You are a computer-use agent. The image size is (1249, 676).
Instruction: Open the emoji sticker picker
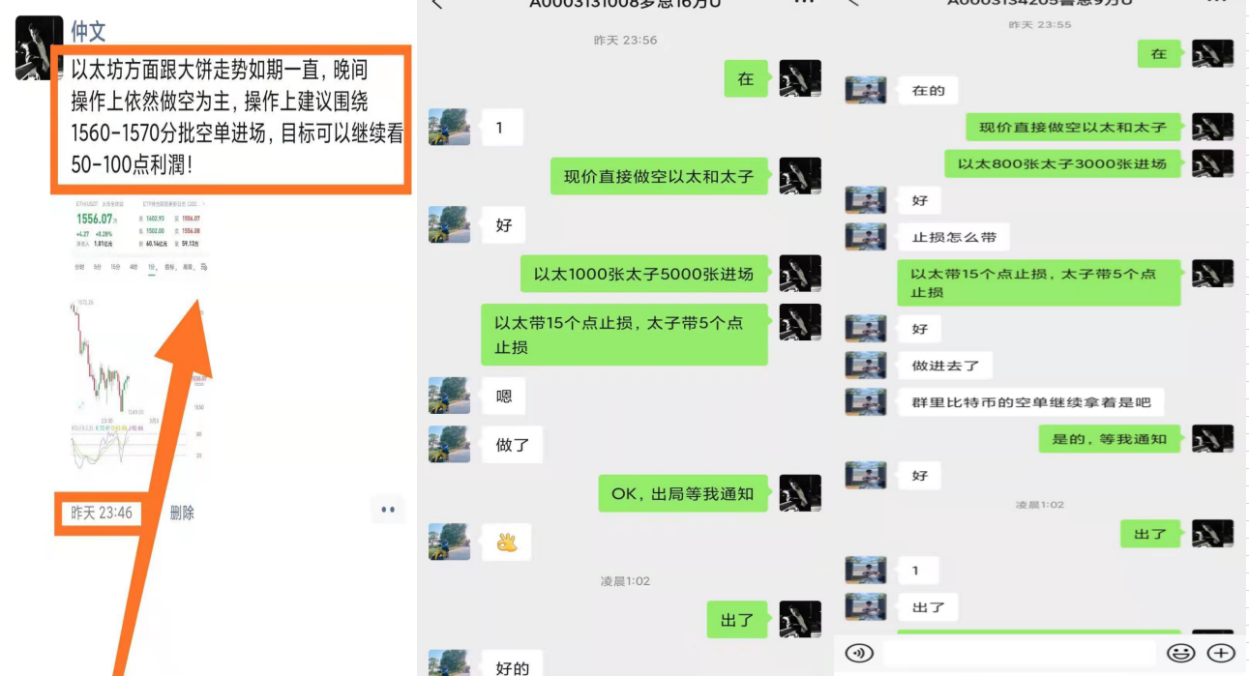[x=1180, y=653]
